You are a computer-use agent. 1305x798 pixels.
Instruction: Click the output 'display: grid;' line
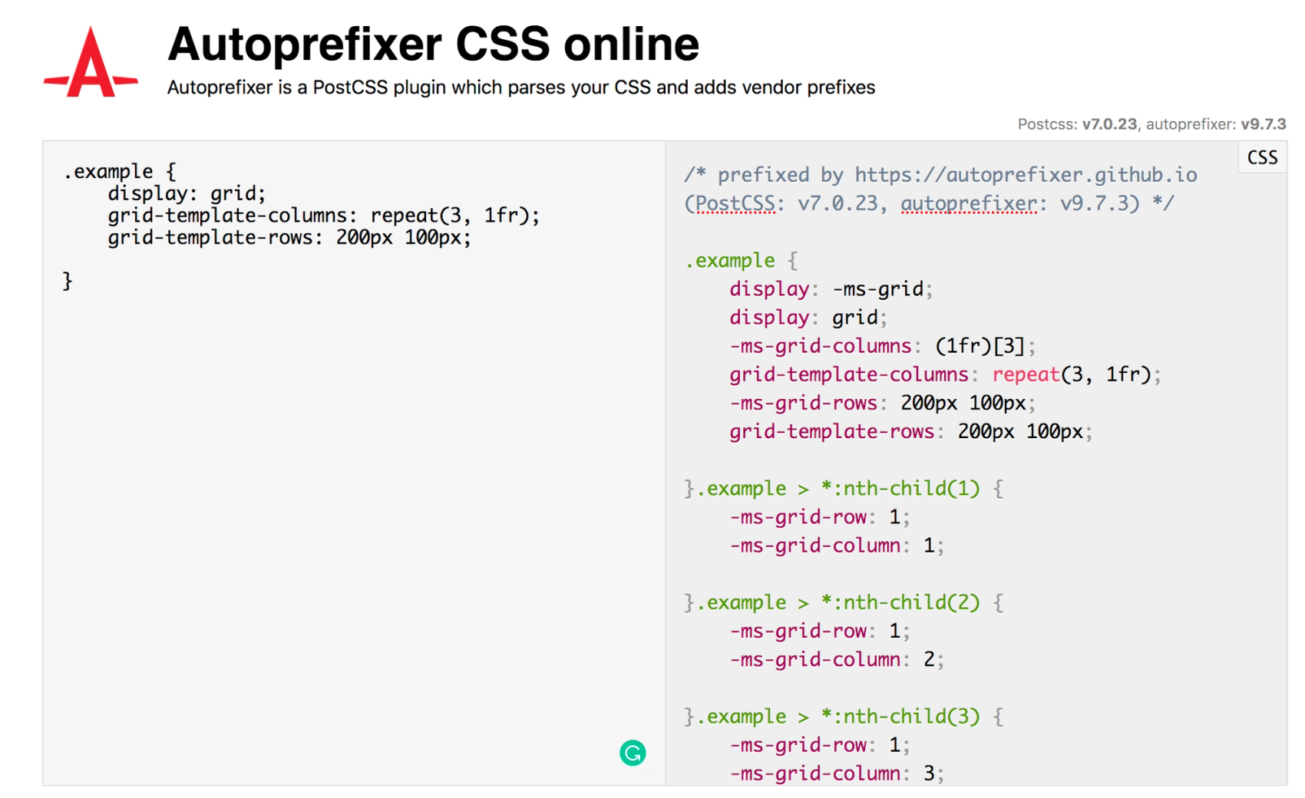(x=808, y=318)
